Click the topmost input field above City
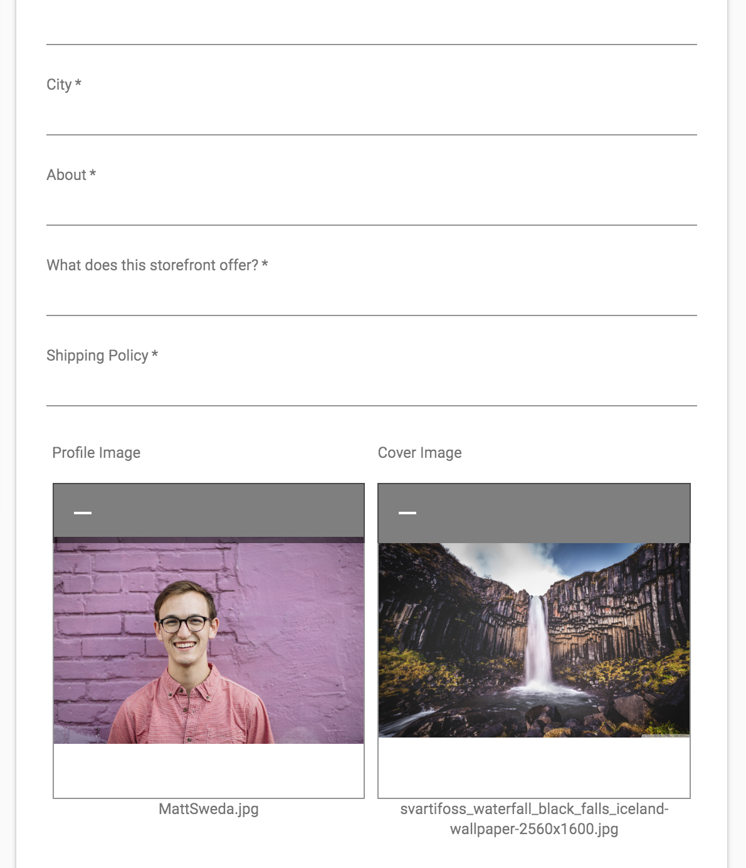Image resolution: width=746 pixels, height=868 pixels. pos(372,25)
